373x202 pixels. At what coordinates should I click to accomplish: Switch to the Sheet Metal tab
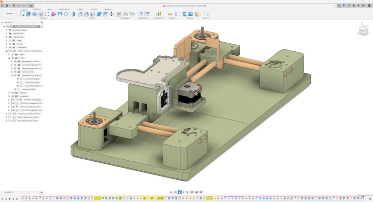click(65, 9)
